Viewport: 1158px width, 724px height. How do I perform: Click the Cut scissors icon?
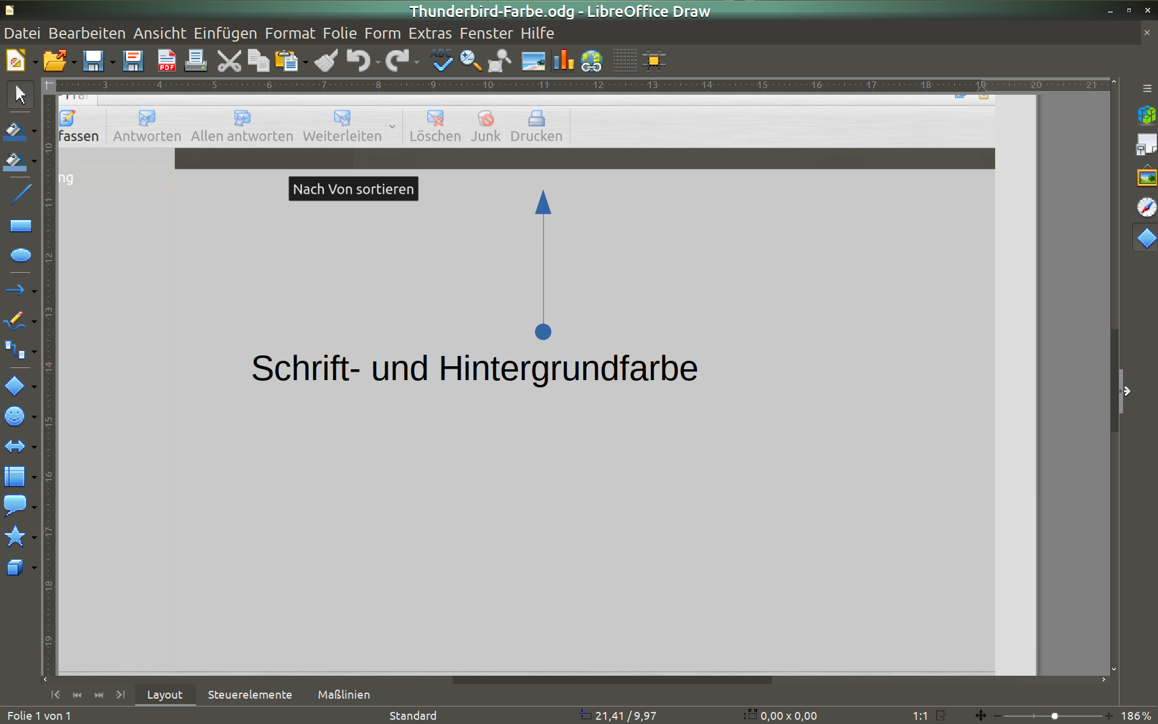pyautogui.click(x=229, y=61)
